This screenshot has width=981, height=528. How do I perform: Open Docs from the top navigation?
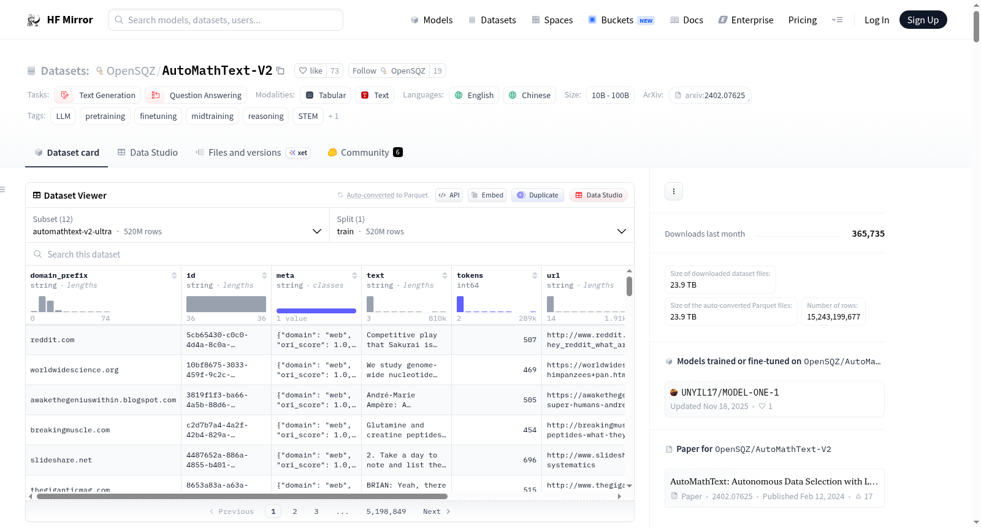point(687,20)
